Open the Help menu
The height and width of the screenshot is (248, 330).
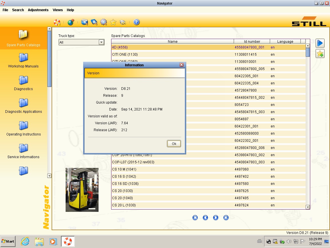[x=70, y=10]
